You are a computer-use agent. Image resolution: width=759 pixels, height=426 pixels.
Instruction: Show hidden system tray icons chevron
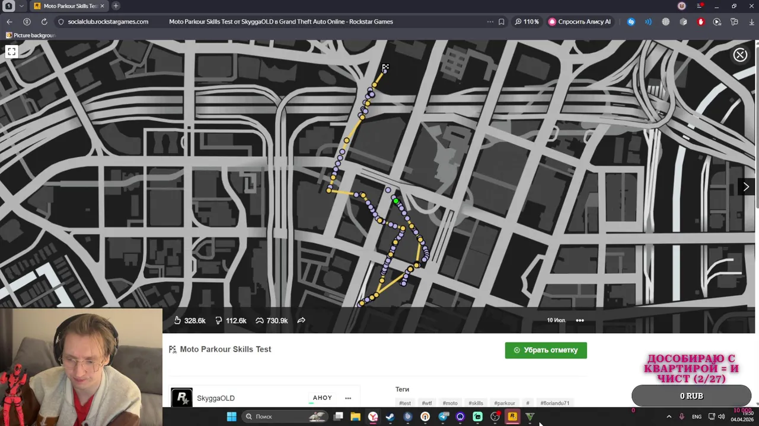(x=669, y=417)
